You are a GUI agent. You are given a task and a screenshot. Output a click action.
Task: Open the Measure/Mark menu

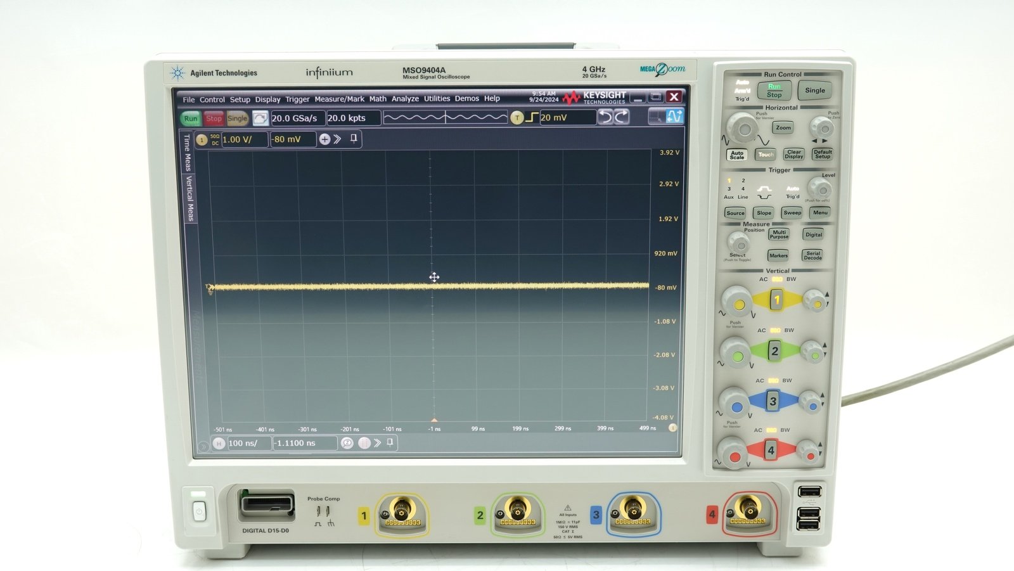pos(340,99)
